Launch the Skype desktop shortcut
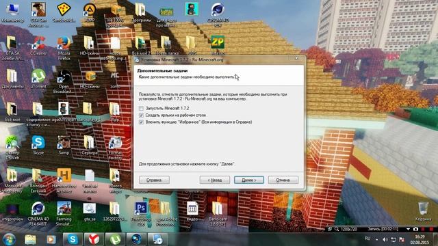This screenshot has height=246, width=438. pyautogui.click(x=38, y=145)
